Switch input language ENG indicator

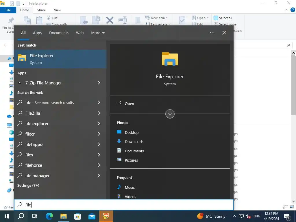pos(257,216)
